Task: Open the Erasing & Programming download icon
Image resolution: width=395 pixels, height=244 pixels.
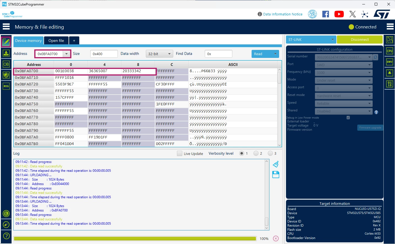Action: click(6, 53)
